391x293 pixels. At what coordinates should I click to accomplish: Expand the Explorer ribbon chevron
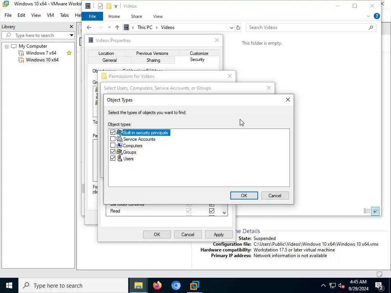368,16
